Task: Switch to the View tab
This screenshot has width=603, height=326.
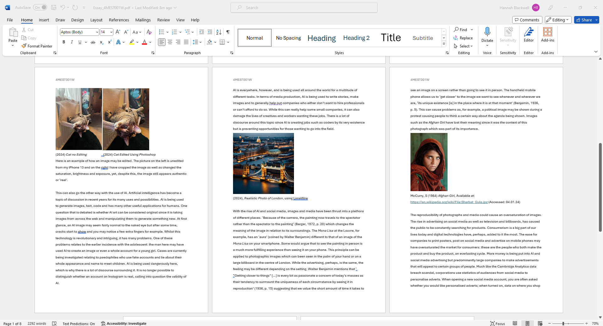Action: (x=180, y=20)
